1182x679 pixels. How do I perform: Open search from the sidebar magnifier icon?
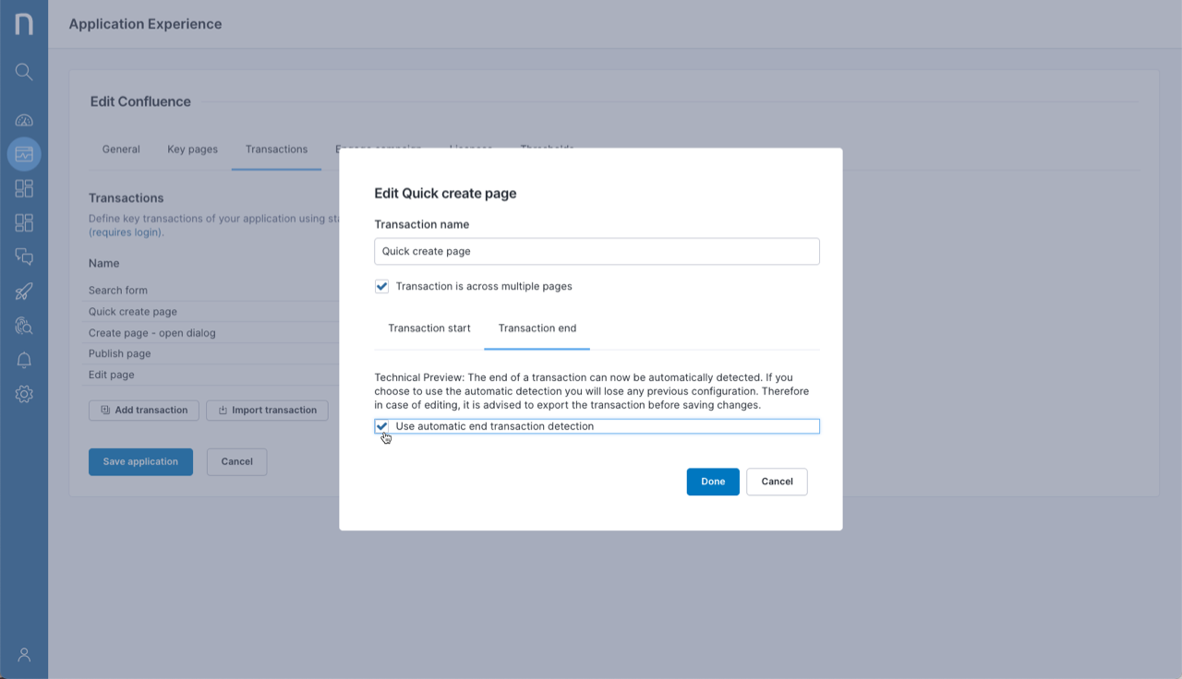(24, 71)
